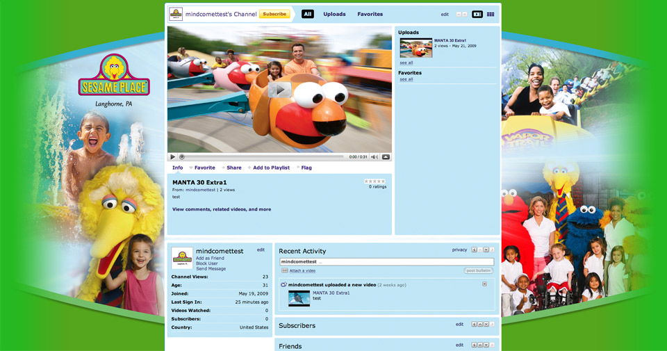Open View comments, related videos, and more
Screen dimensions: 667x351
click(222, 209)
